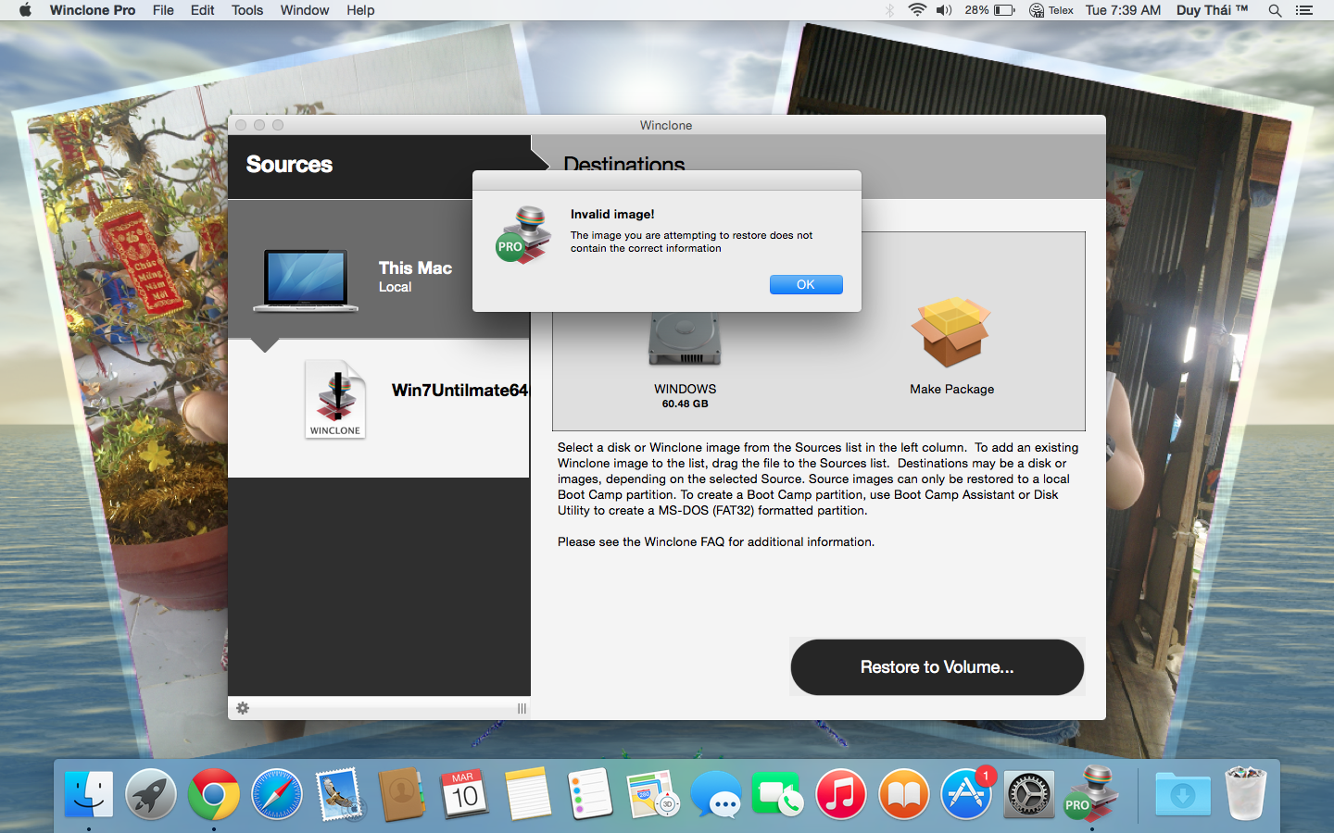The height and width of the screenshot is (833, 1334).
Task: Open the gear settings menu in Sources panel
Action: tap(243, 708)
